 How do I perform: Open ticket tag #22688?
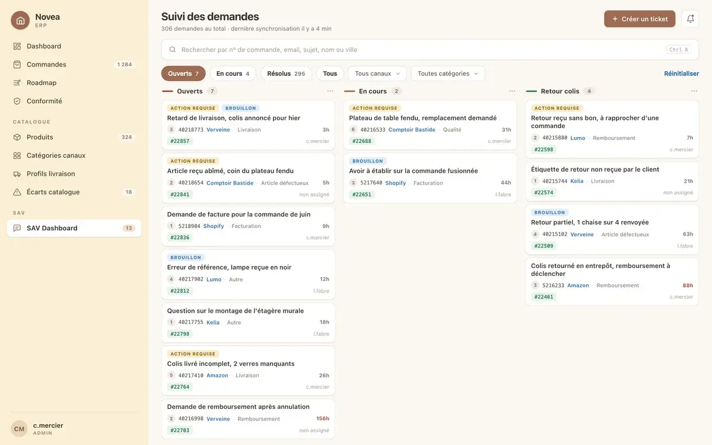[x=362, y=141]
